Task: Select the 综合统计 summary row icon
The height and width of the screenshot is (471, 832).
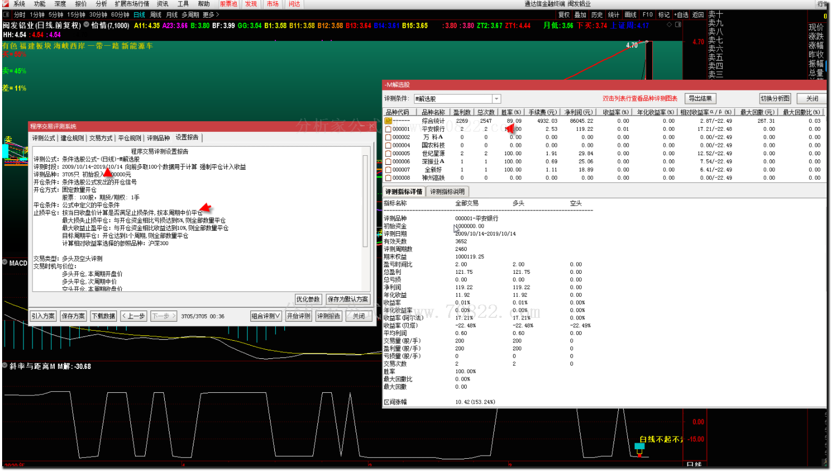Action: pyautogui.click(x=388, y=121)
